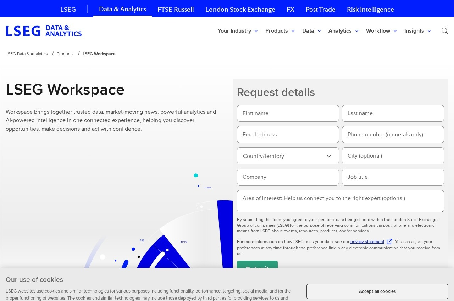Open the privacy statement link
Image resolution: width=454 pixels, height=301 pixels.
pos(367,242)
